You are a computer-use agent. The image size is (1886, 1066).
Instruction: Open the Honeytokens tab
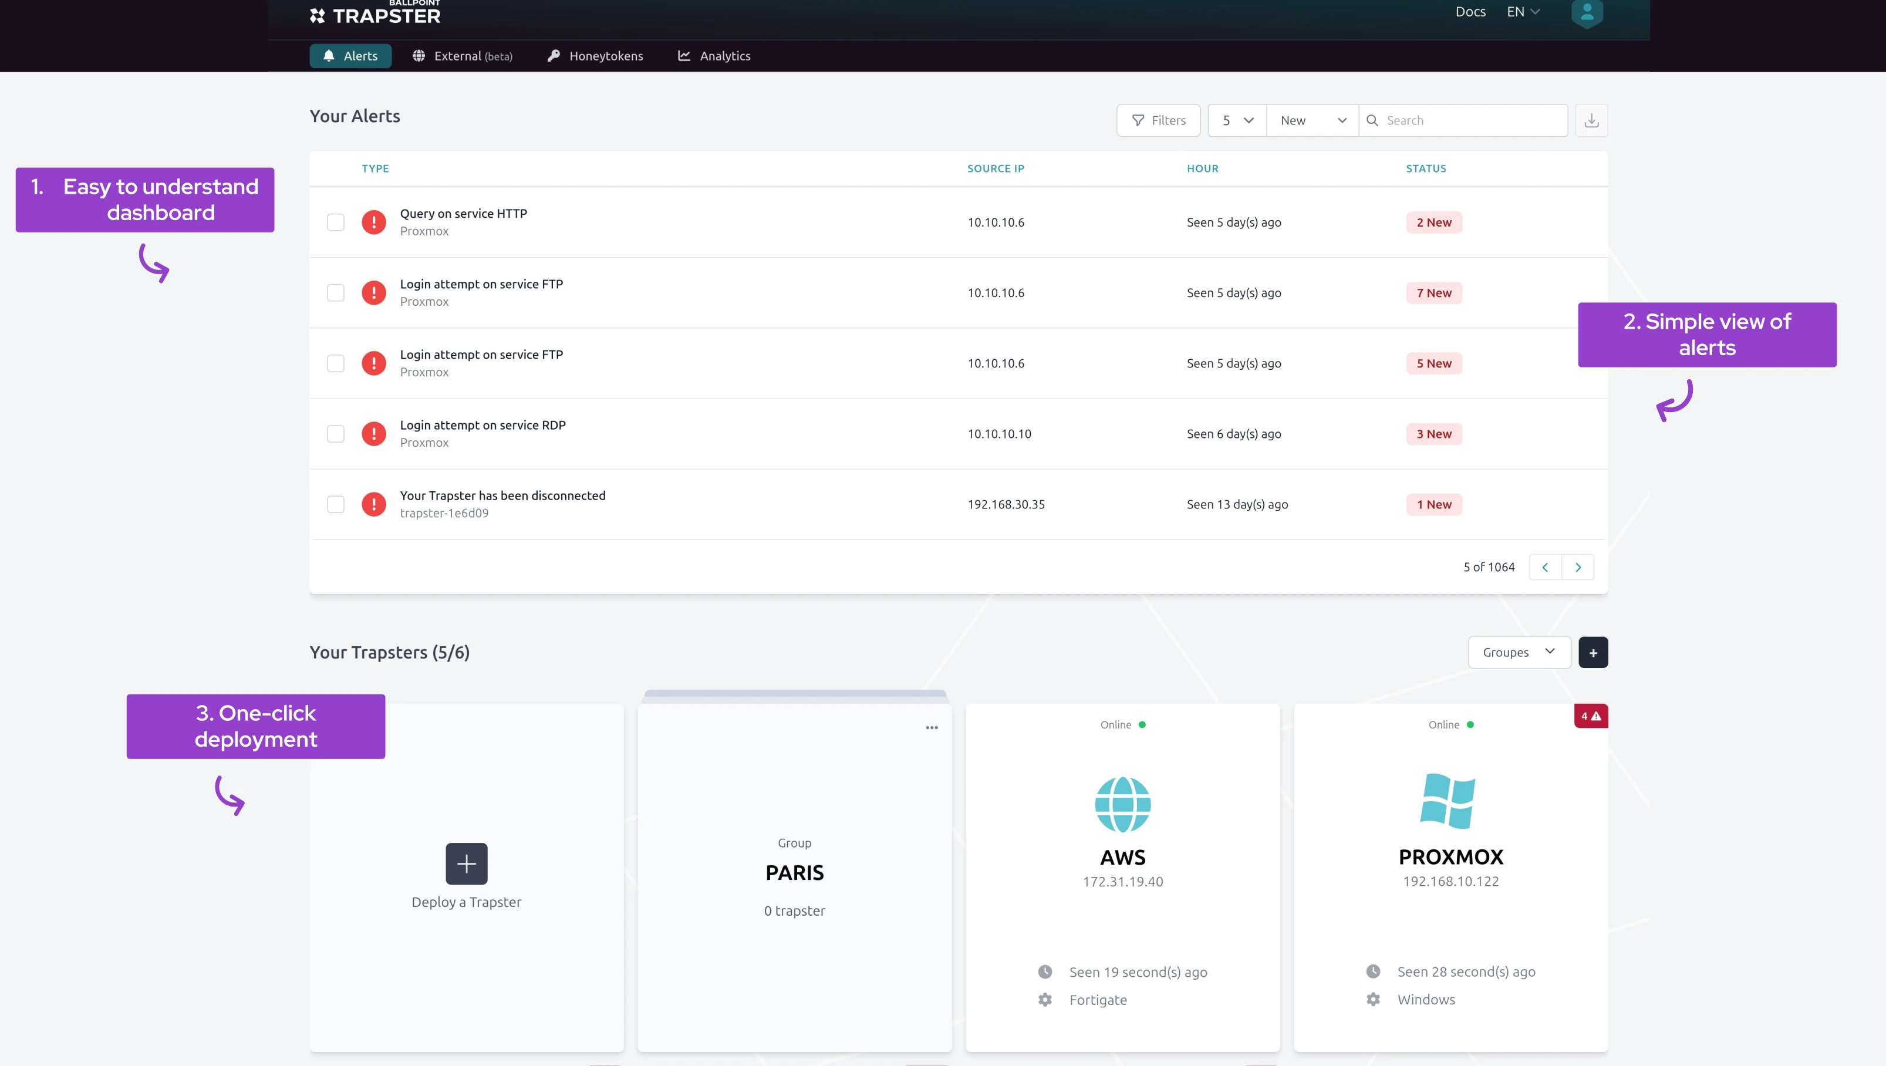(x=595, y=56)
